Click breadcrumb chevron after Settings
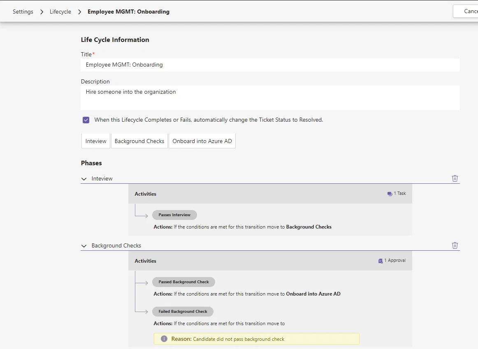This screenshot has height=349, width=478. (x=42, y=12)
